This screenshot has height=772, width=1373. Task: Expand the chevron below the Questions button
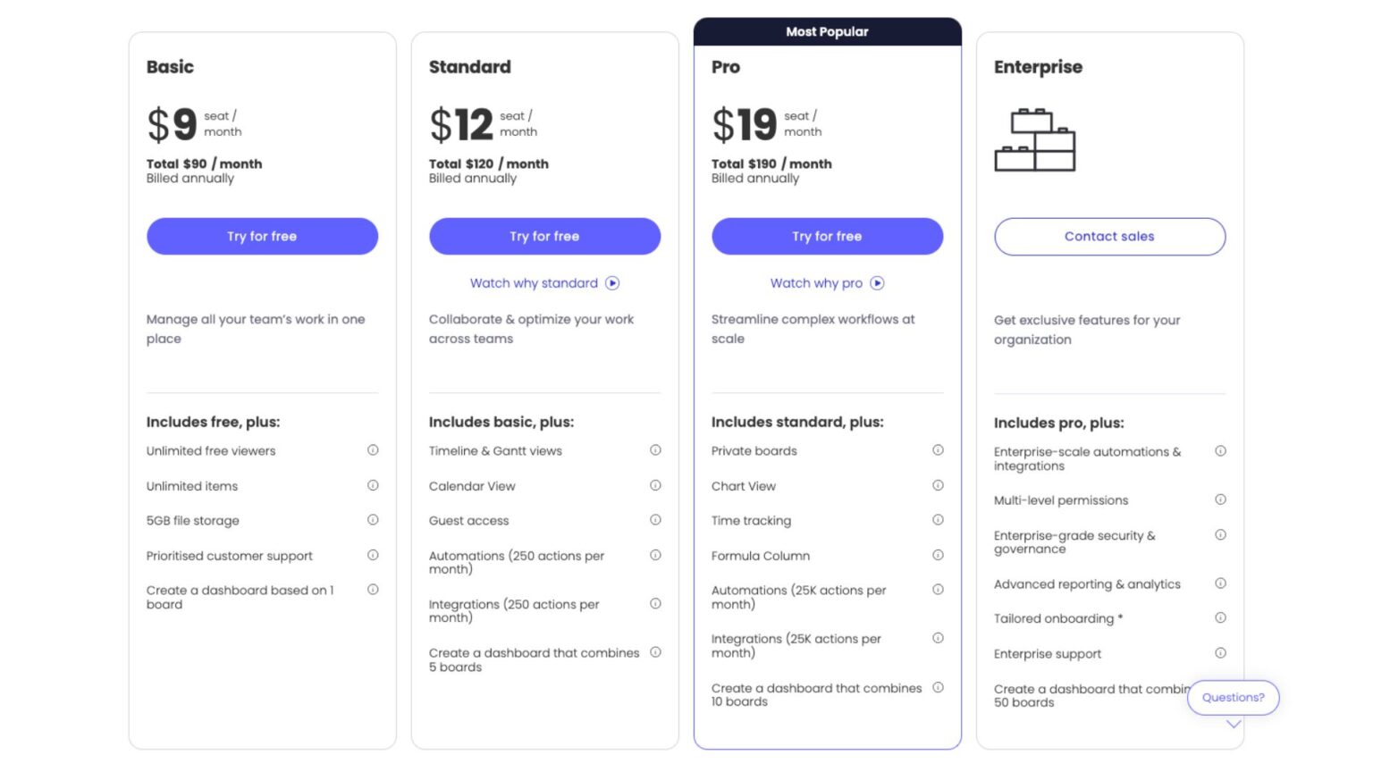click(x=1233, y=725)
